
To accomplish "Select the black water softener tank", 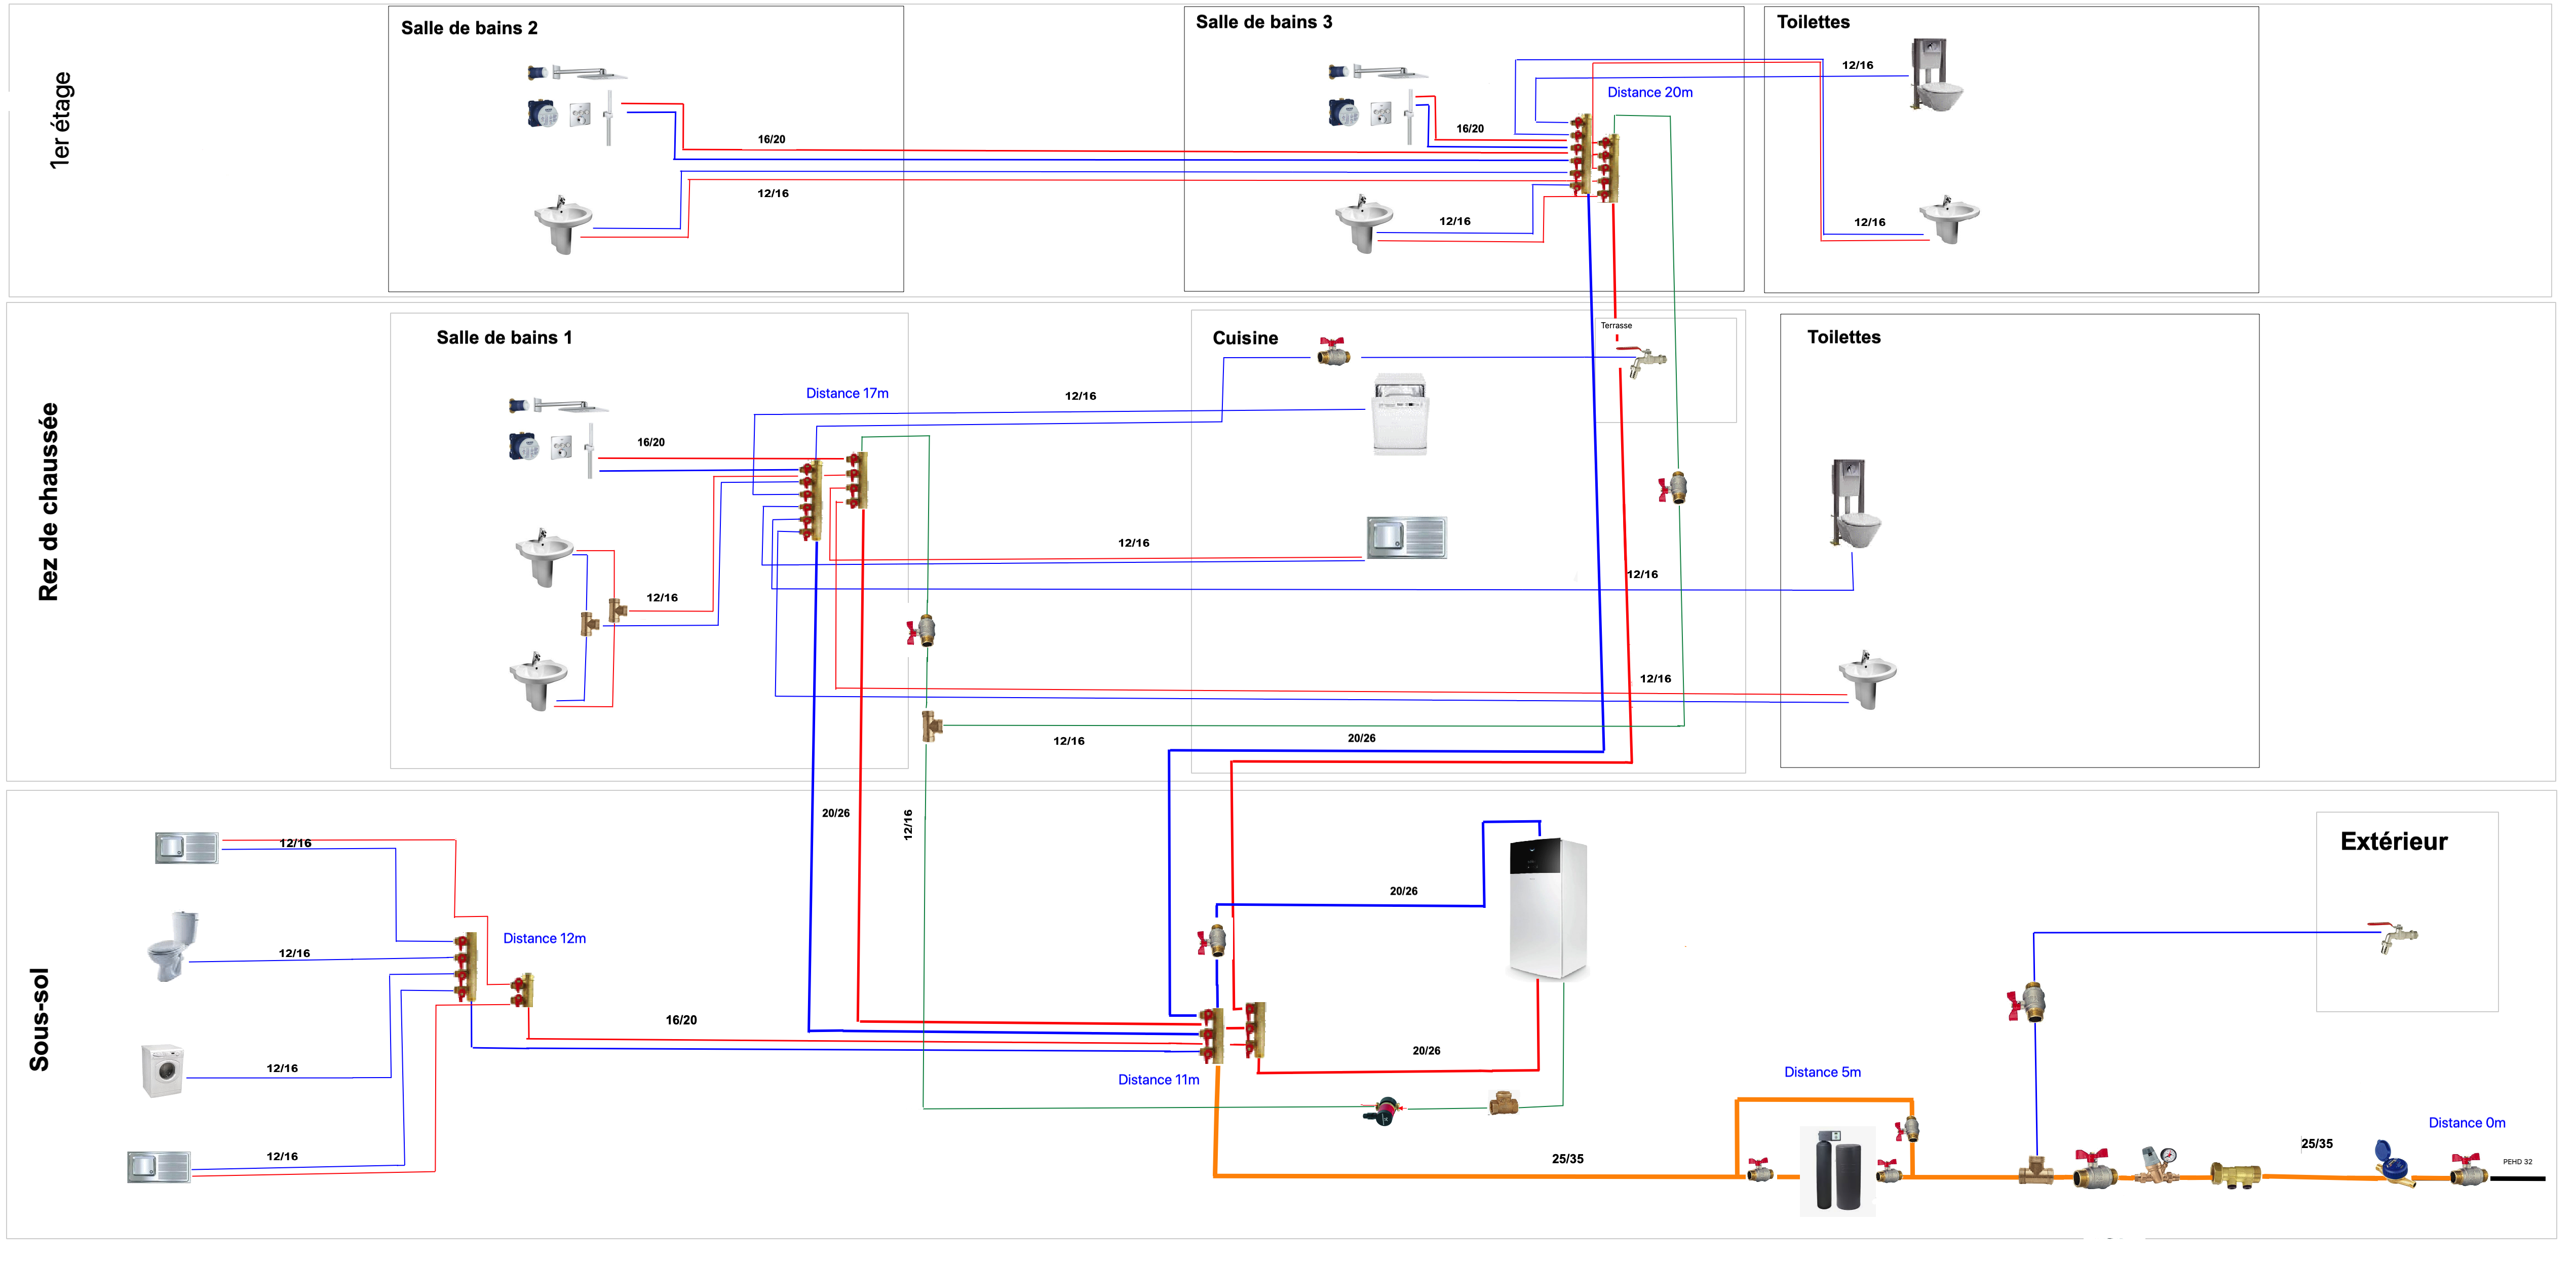I will [1837, 1173].
